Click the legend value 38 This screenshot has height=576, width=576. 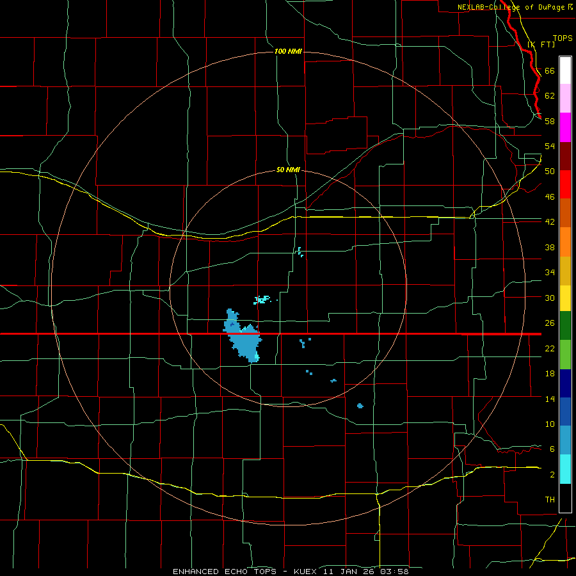pos(550,247)
